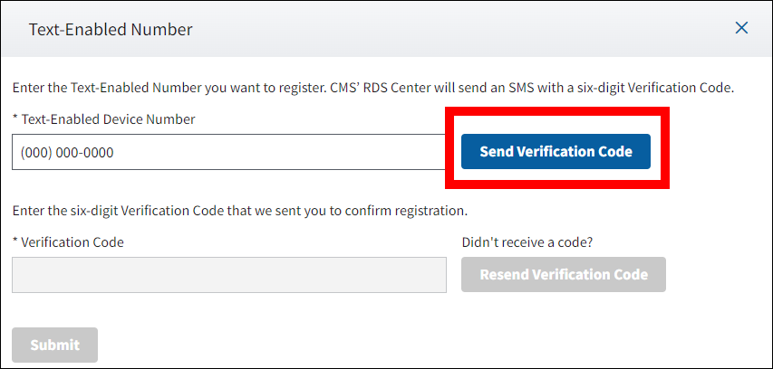Click the confirm registration instruction text
The image size is (773, 369).
[x=239, y=212]
